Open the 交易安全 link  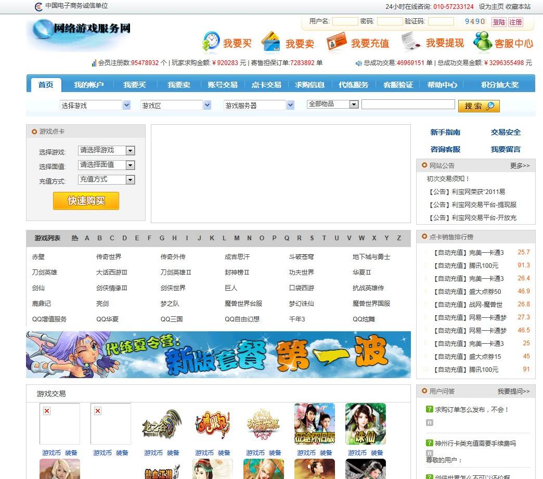click(x=505, y=132)
